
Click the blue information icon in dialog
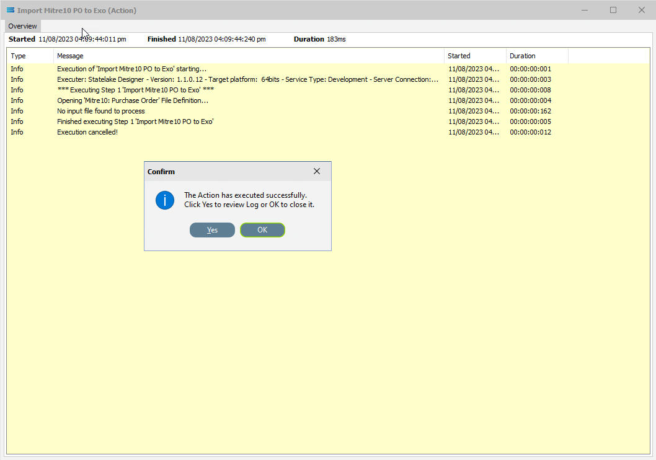click(x=165, y=200)
